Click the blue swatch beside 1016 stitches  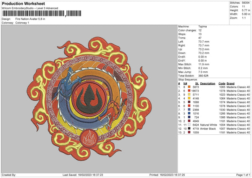click(x=189, y=113)
